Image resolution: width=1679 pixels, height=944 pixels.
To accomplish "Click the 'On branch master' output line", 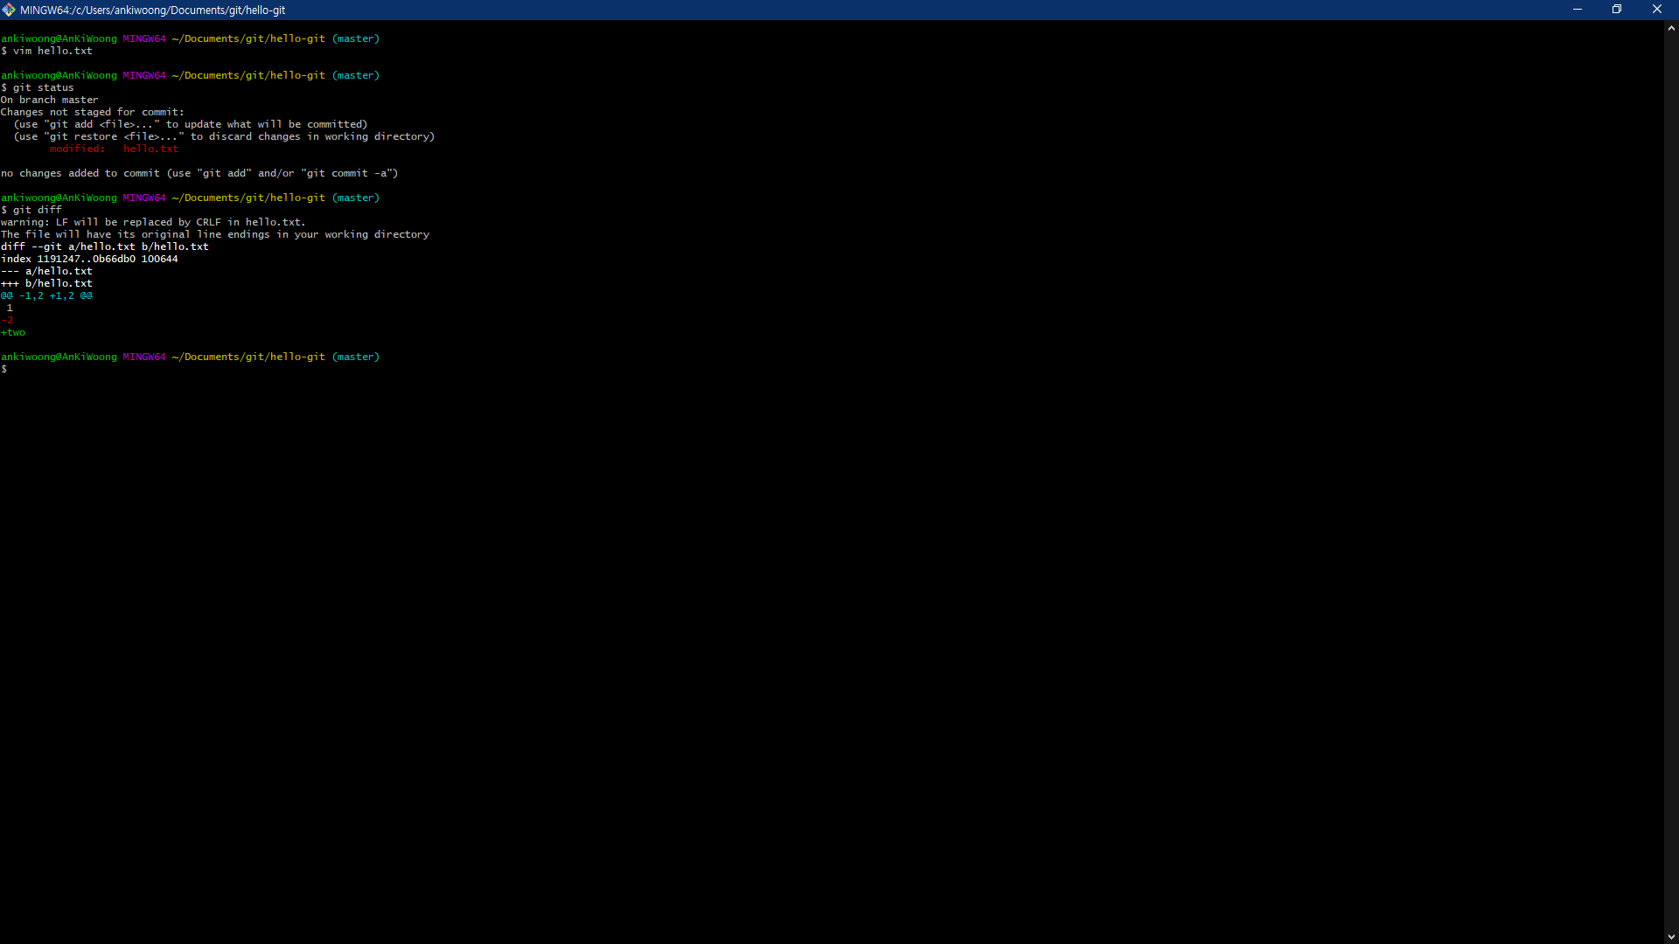I will [x=49, y=100].
